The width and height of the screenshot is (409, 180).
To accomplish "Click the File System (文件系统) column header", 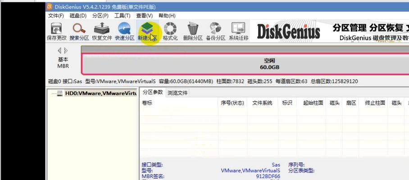I will pyautogui.click(x=263, y=103).
